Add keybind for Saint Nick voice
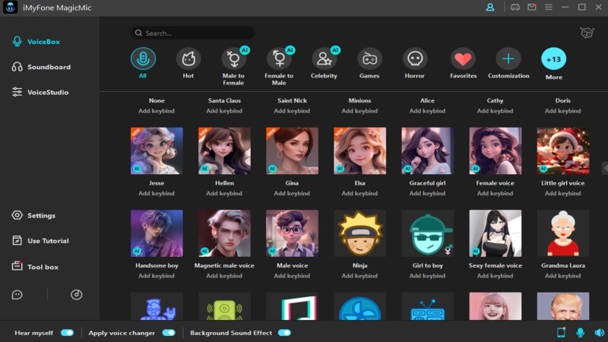Image resolution: width=608 pixels, height=342 pixels. coord(292,111)
